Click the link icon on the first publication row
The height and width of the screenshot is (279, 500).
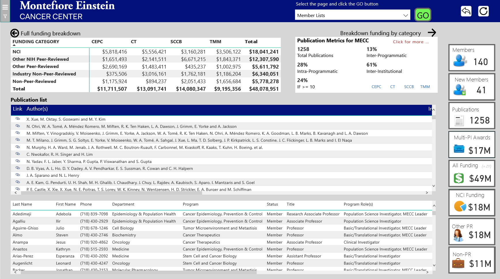[x=18, y=119]
